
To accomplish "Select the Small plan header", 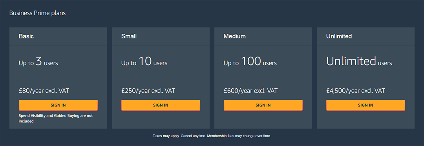I will point(161,36).
